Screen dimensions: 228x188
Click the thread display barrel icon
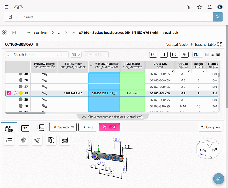tap(65, 140)
